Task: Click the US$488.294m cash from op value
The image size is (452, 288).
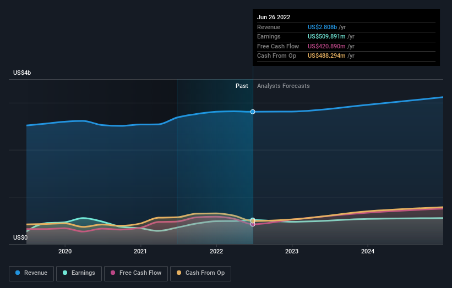Action: pyautogui.click(x=326, y=56)
